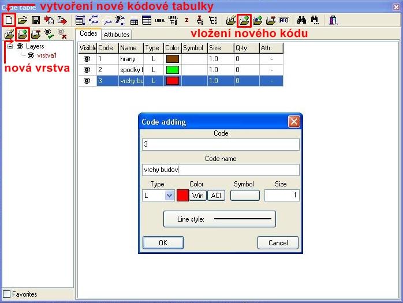The width and height of the screenshot is (403, 303).
Task: Click the Name column header
Action: coord(131,48)
